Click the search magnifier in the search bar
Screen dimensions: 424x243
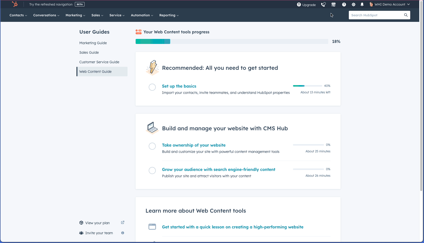pos(406,15)
